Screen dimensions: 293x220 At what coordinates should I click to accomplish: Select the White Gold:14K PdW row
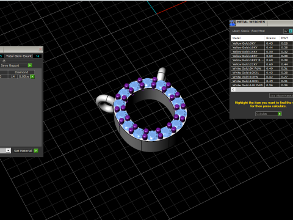point(262,85)
